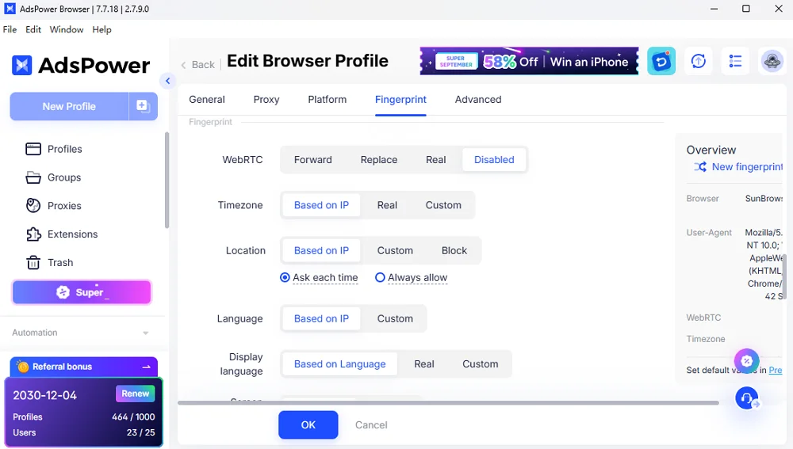The width and height of the screenshot is (793, 449).
Task: Open the customer support headset chat
Action: [746, 398]
